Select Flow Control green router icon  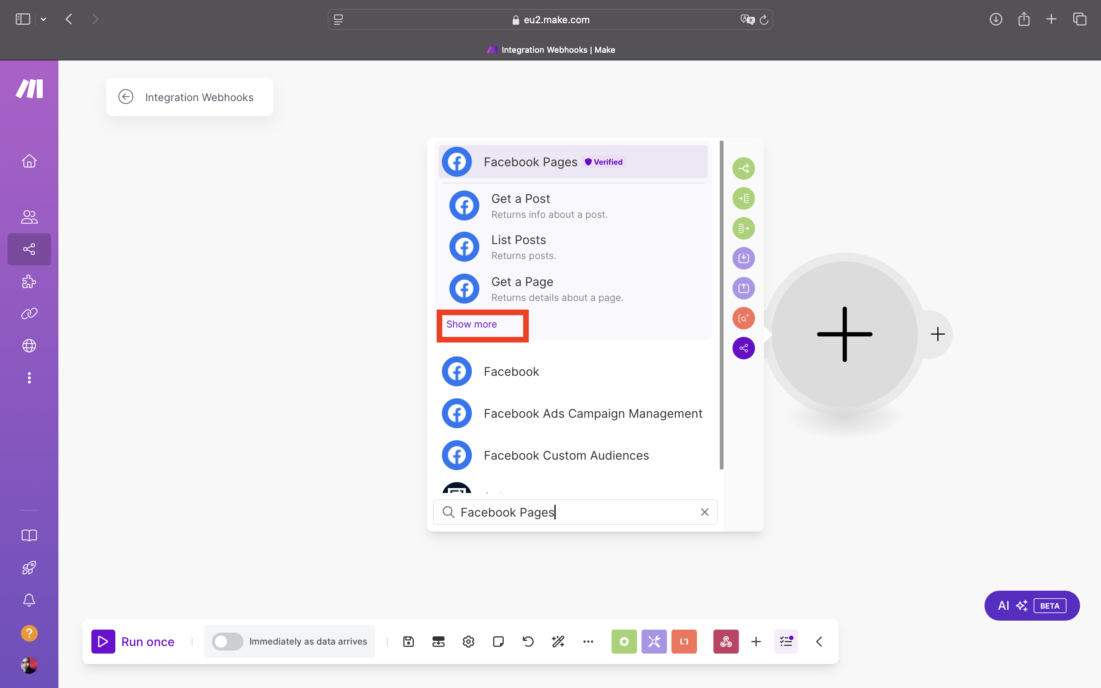pyautogui.click(x=743, y=168)
